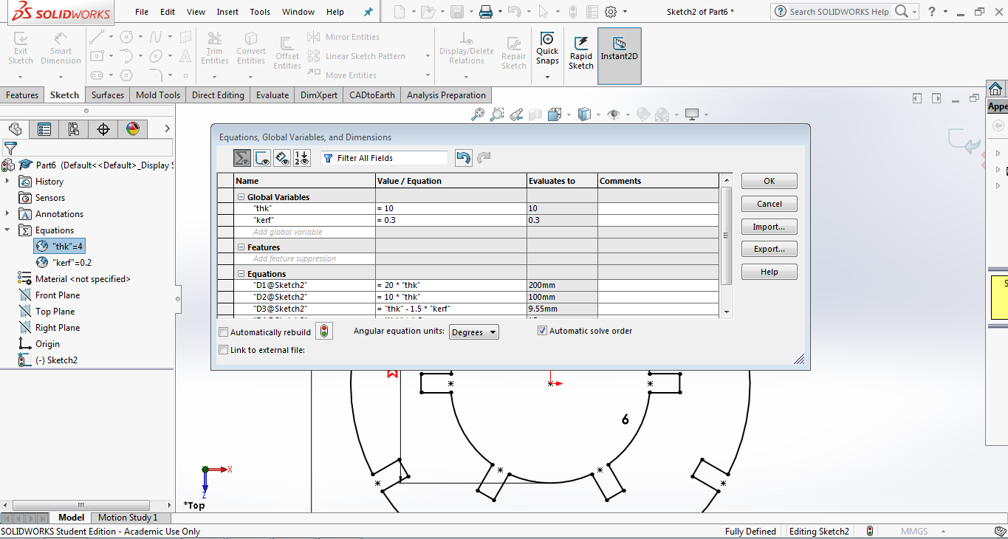Image resolution: width=1008 pixels, height=539 pixels.
Task: Switch to Equation View in dialog
Action: (242, 158)
